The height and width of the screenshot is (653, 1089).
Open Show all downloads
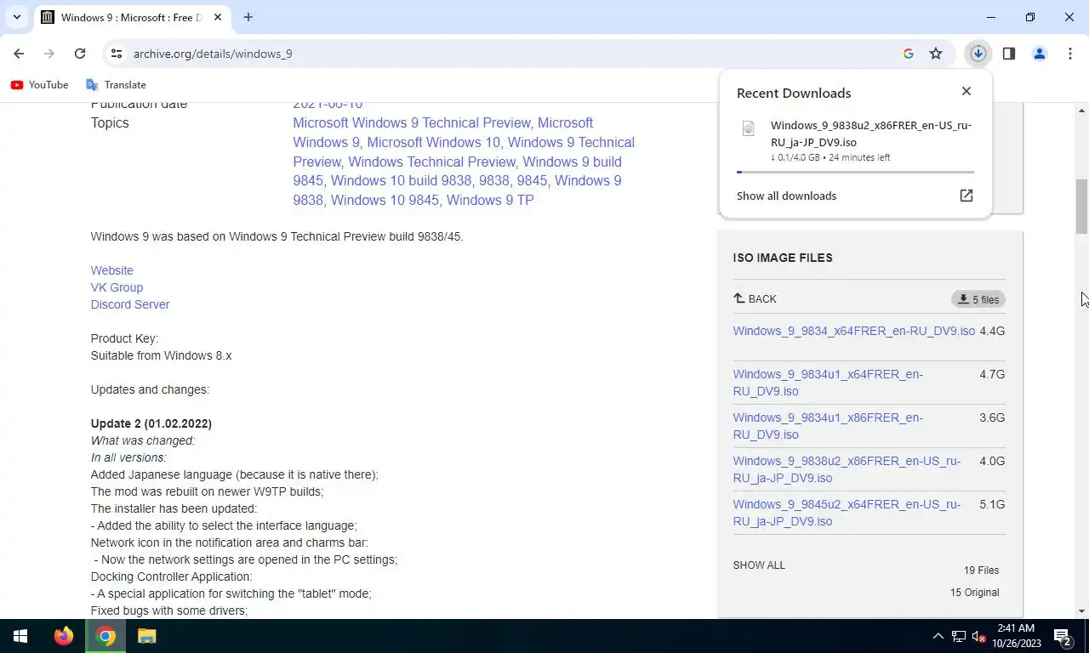click(x=786, y=196)
